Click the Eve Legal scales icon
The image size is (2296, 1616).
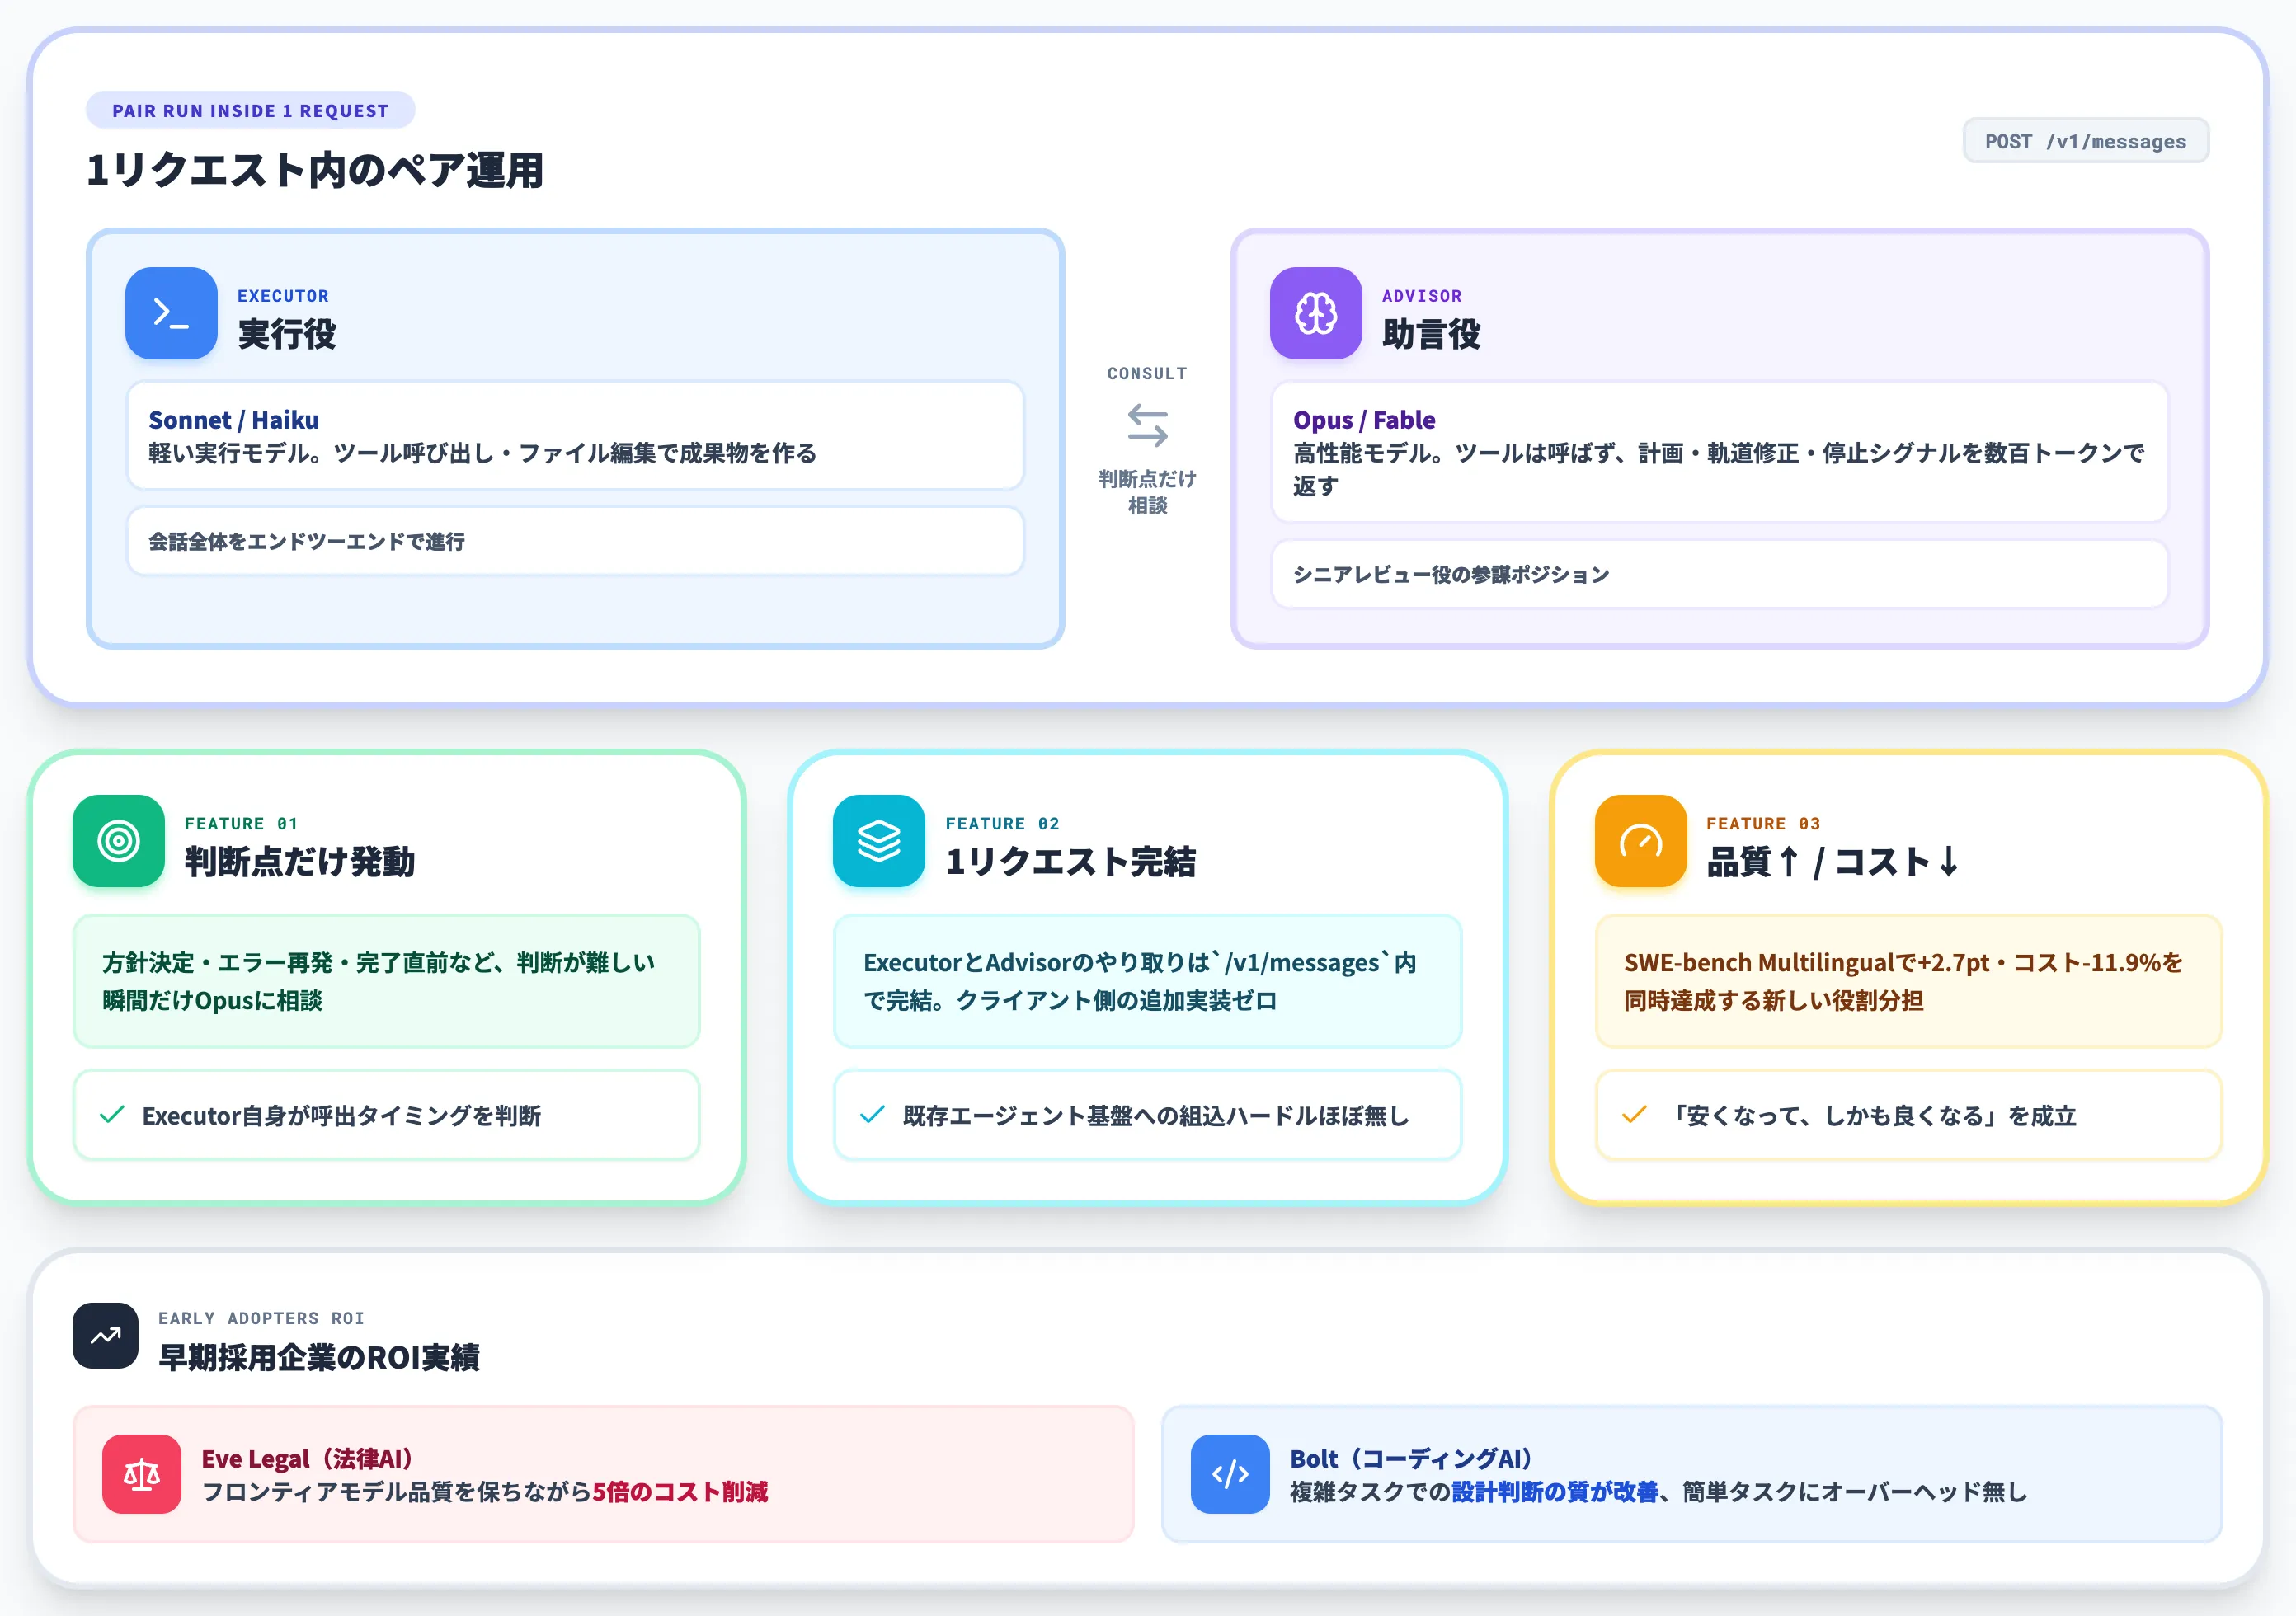[x=142, y=1474]
